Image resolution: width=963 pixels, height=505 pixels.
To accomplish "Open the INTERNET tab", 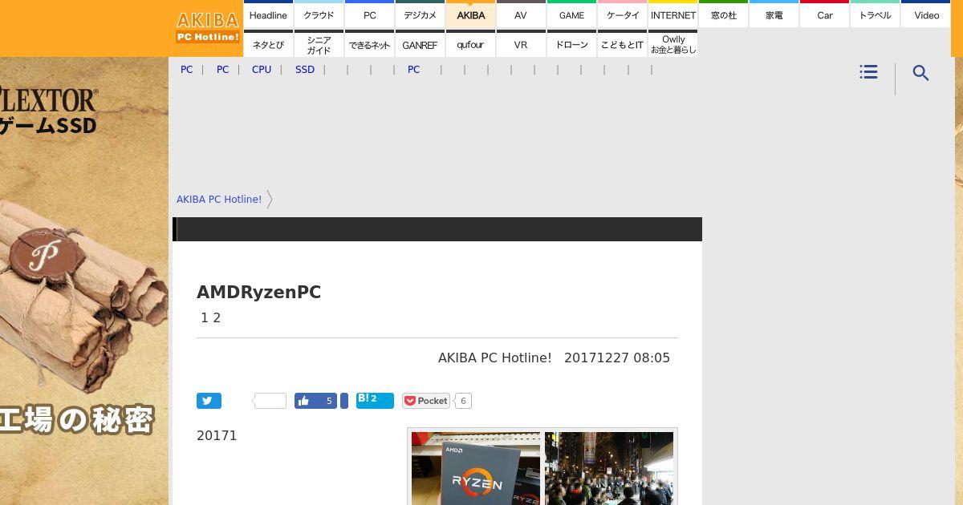I will (672, 14).
